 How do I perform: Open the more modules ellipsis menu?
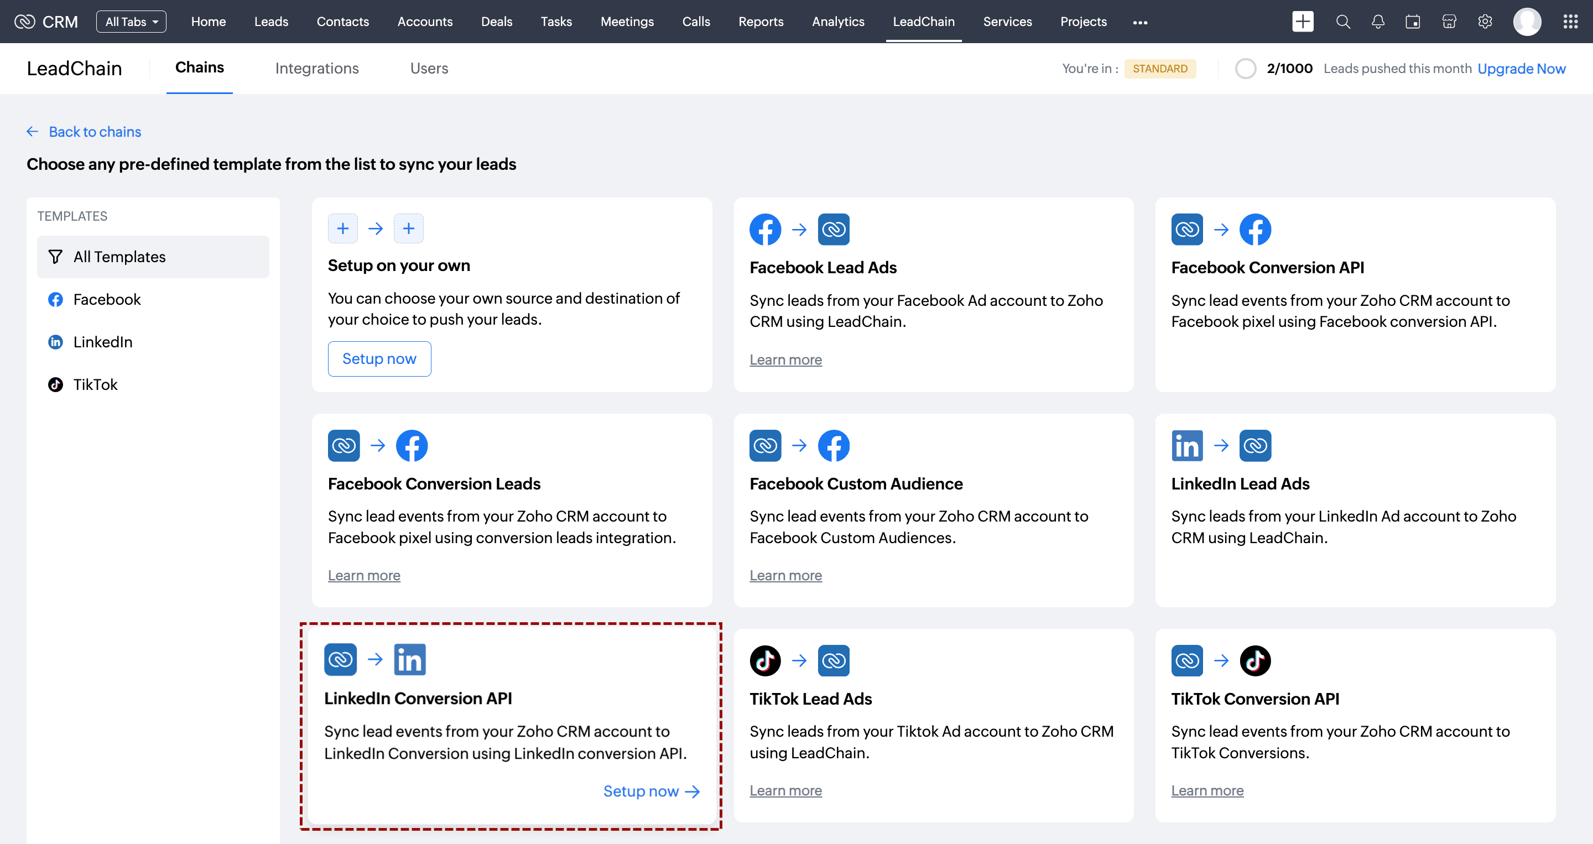click(1139, 22)
